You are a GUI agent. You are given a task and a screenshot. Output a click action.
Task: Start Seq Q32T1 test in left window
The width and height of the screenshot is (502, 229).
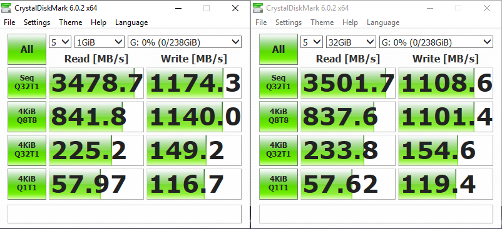[27, 83]
